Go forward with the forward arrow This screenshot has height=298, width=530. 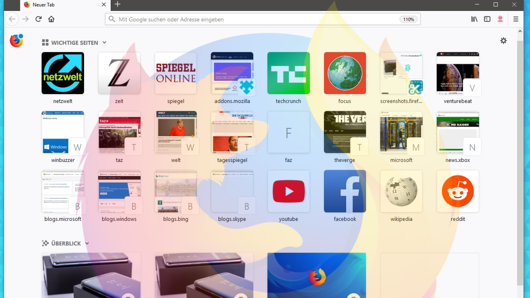(x=26, y=19)
